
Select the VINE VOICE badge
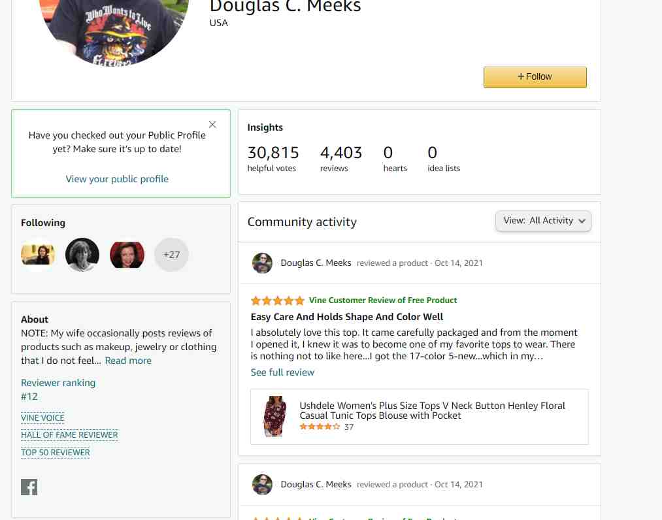coord(42,418)
